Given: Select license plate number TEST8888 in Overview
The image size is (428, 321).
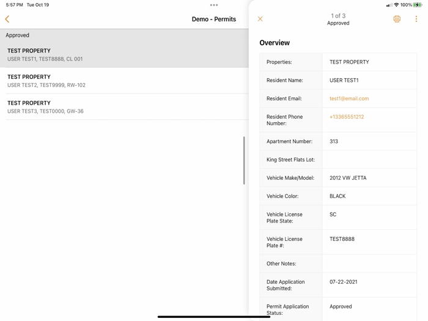Looking at the screenshot, I should click(342, 239).
